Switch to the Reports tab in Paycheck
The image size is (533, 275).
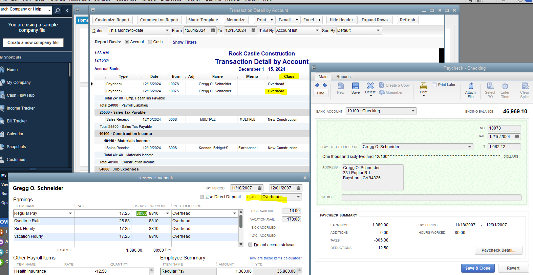click(343, 77)
